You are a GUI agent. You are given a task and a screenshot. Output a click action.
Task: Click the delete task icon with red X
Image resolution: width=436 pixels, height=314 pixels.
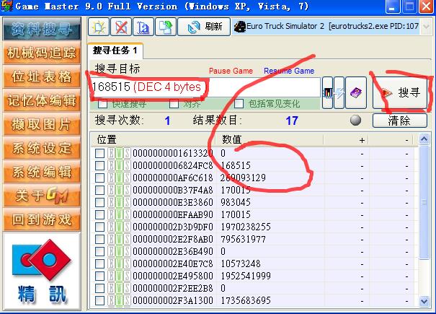(x=121, y=27)
